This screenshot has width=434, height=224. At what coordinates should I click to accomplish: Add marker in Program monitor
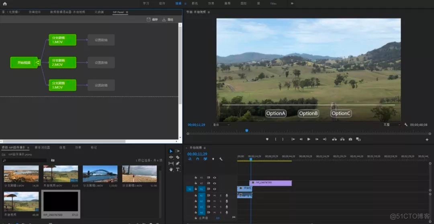267,139
